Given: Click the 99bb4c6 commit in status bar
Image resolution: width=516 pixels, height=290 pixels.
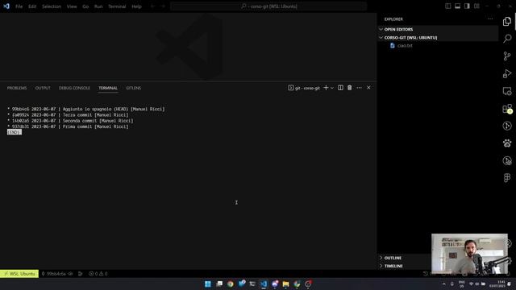Looking at the screenshot, I should pyautogui.click(x=56, y=274).
